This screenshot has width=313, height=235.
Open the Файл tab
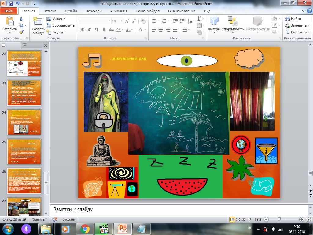click(8, 11)
